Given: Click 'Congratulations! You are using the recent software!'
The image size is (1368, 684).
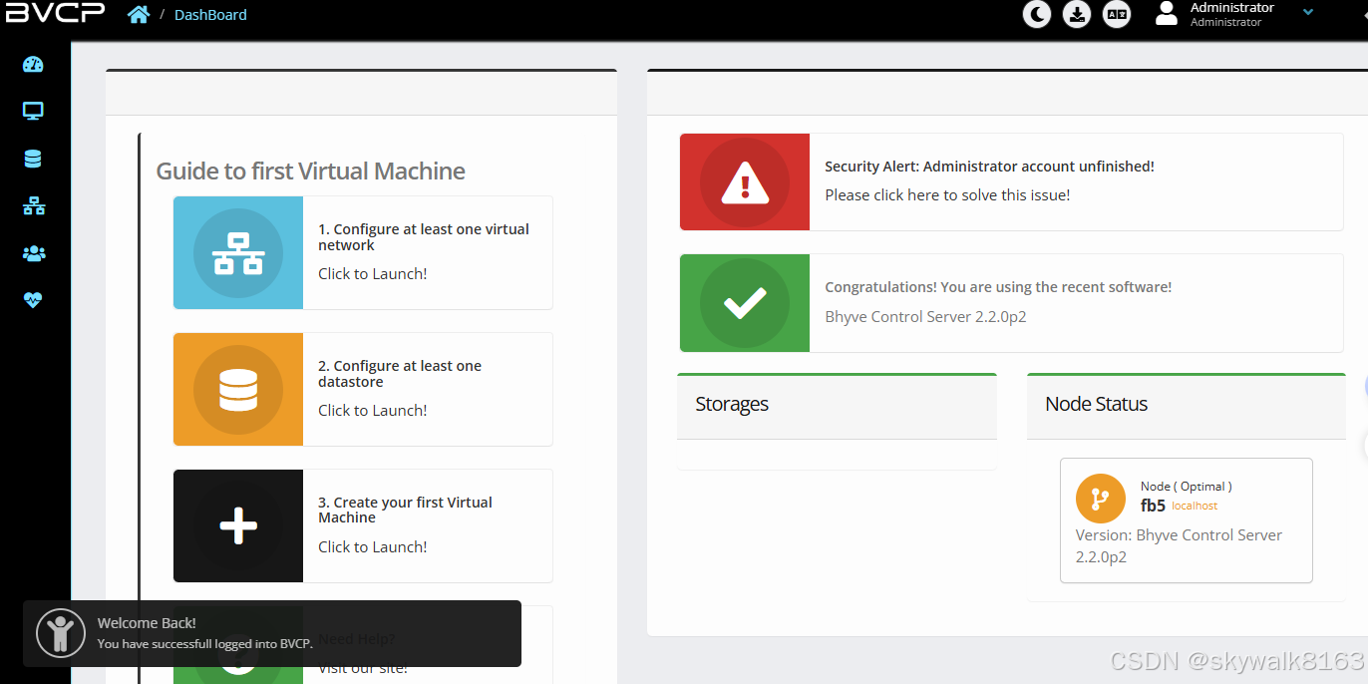Looking at the screenshot, I should coord(998,287).
